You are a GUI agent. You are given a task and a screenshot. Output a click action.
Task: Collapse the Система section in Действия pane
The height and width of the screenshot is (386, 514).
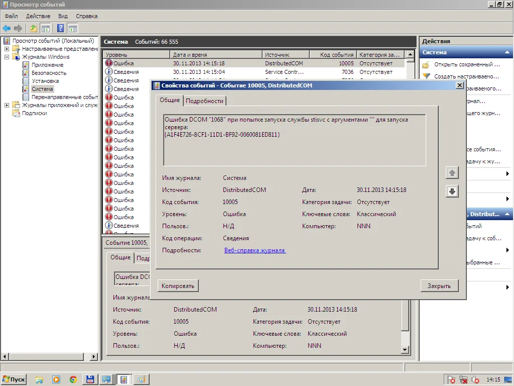click(x=507, y=52)
